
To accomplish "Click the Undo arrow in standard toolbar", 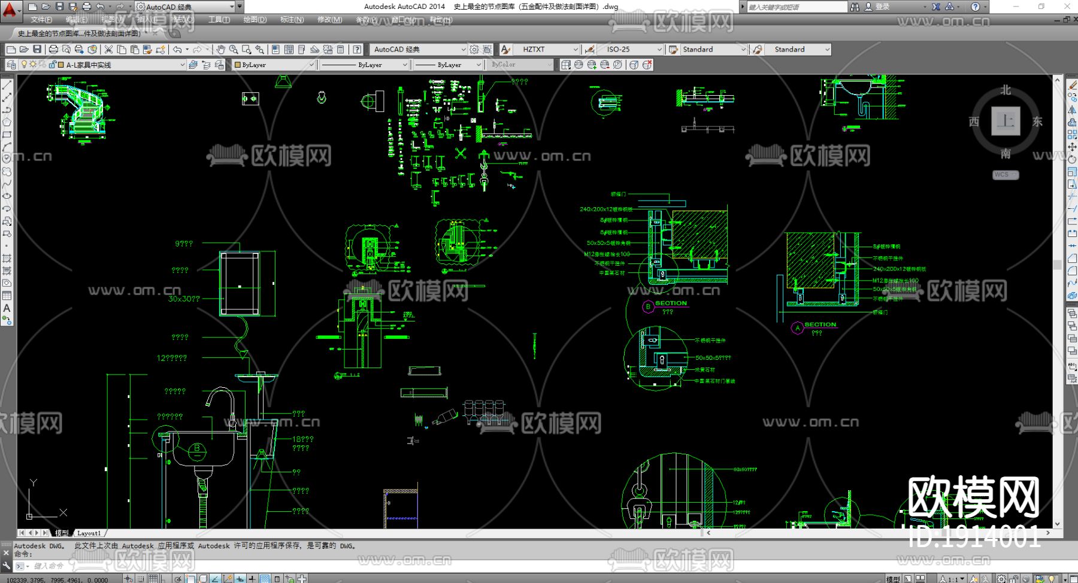I will click(x=177, y=49).
